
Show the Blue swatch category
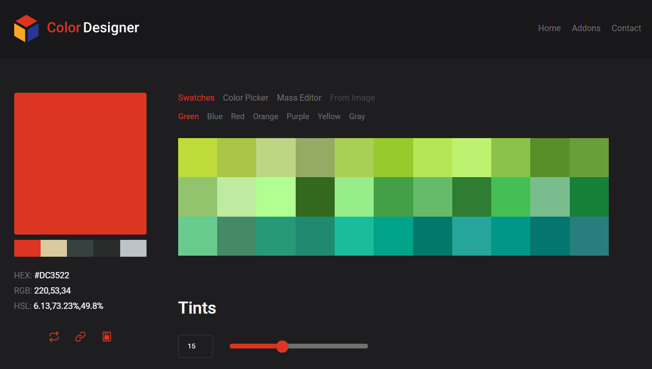tap(215, 116)
